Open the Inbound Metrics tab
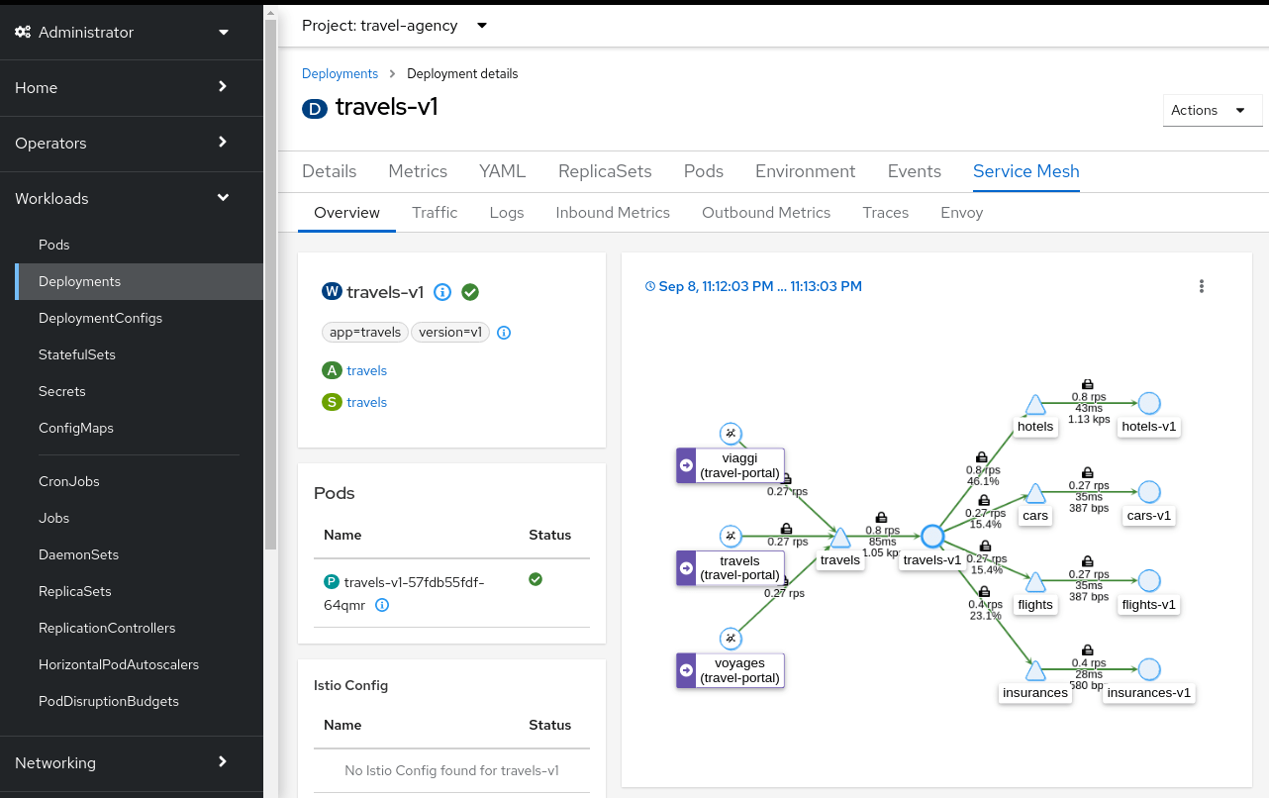Screen dimensions: 1269x798 point(612,212)
